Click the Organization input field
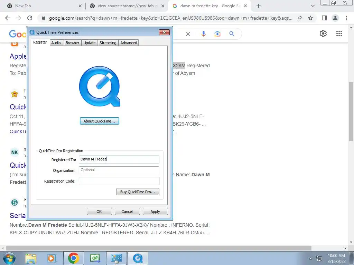The image size is (354, 265). coord(119,170)
